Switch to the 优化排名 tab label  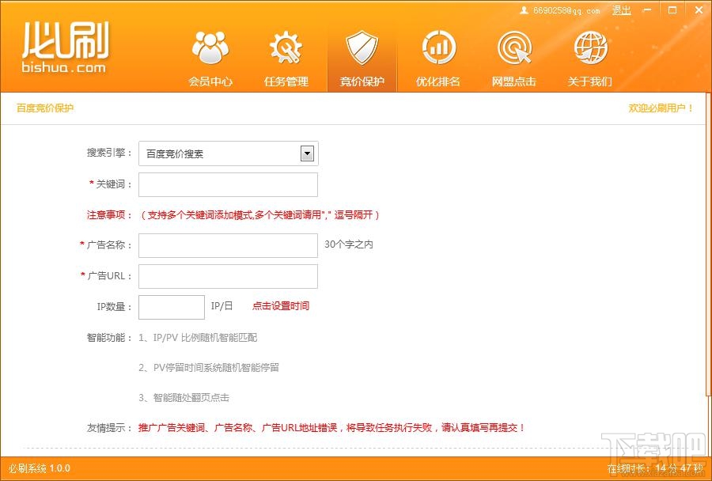coord(438,81)
